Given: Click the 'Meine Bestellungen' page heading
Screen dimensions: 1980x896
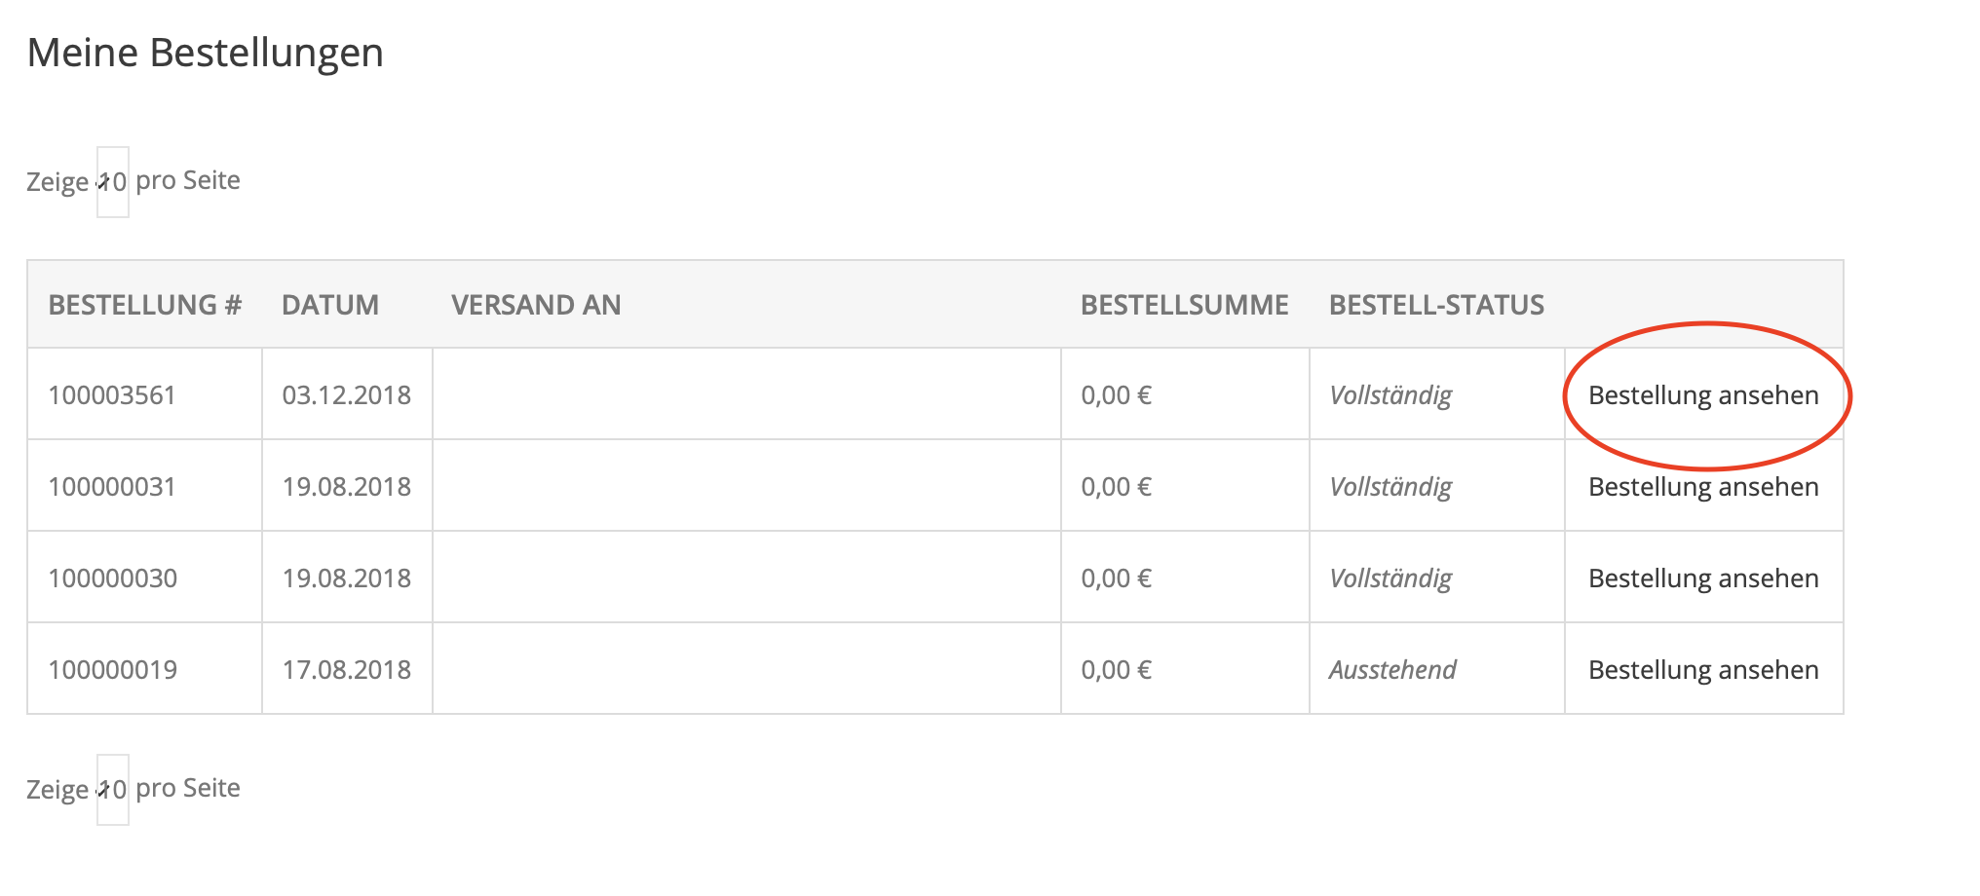Looking at the screenshot, I should pos(206,53).
